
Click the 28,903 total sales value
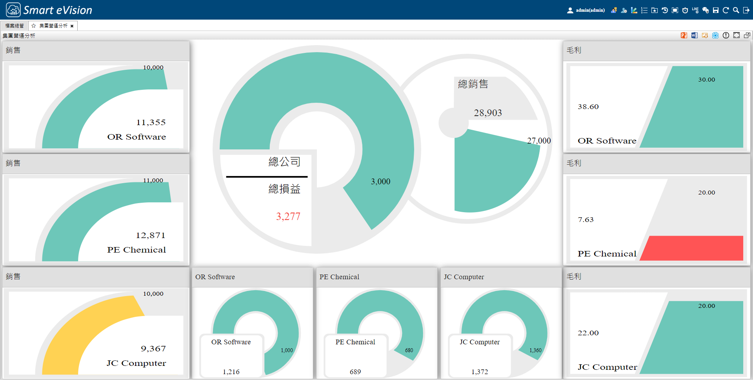[x=488, y=113]
